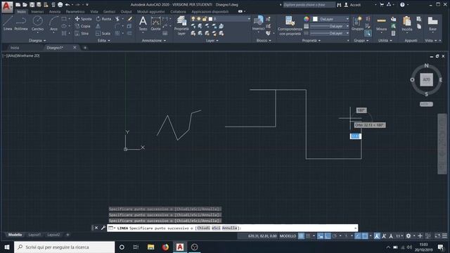Click the customization hamburger icon in status bar
Viewport: 450px width, 253px height.
tap(444, 236)
